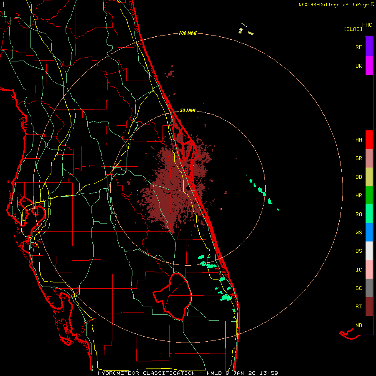Click the yellow BD echo beyond 100 NMI ring
376x376 pixels.
tap(250, 33)
